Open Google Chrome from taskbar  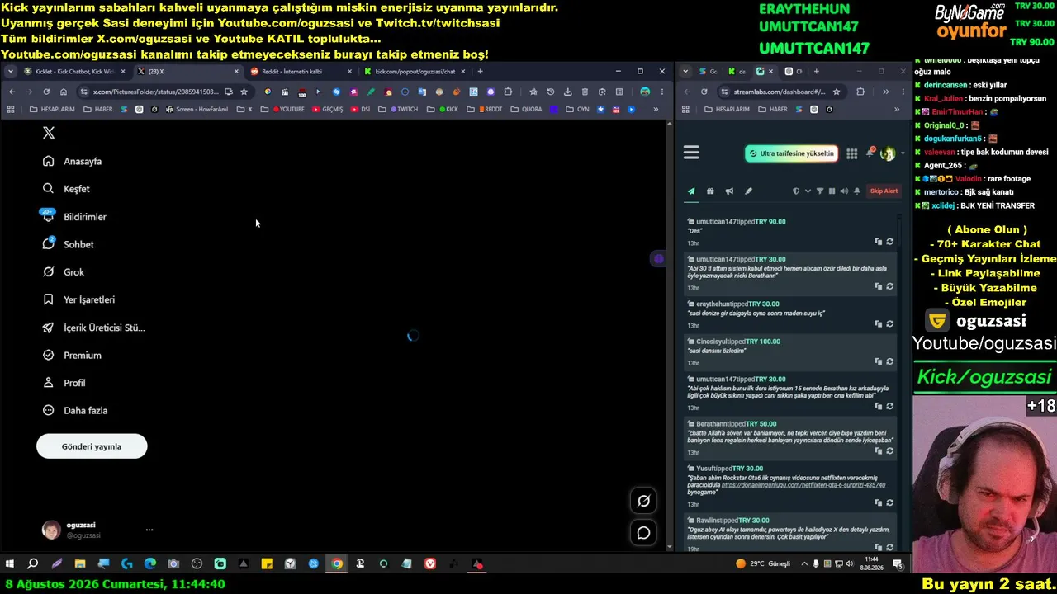[337, 564]
